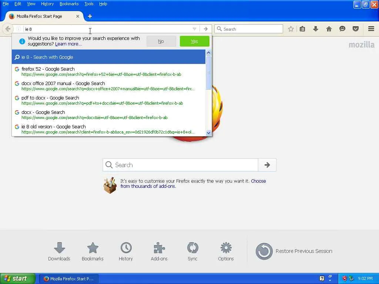Open the Edit menu
Viewport: 379px width, 284px height.
point(18,4)
